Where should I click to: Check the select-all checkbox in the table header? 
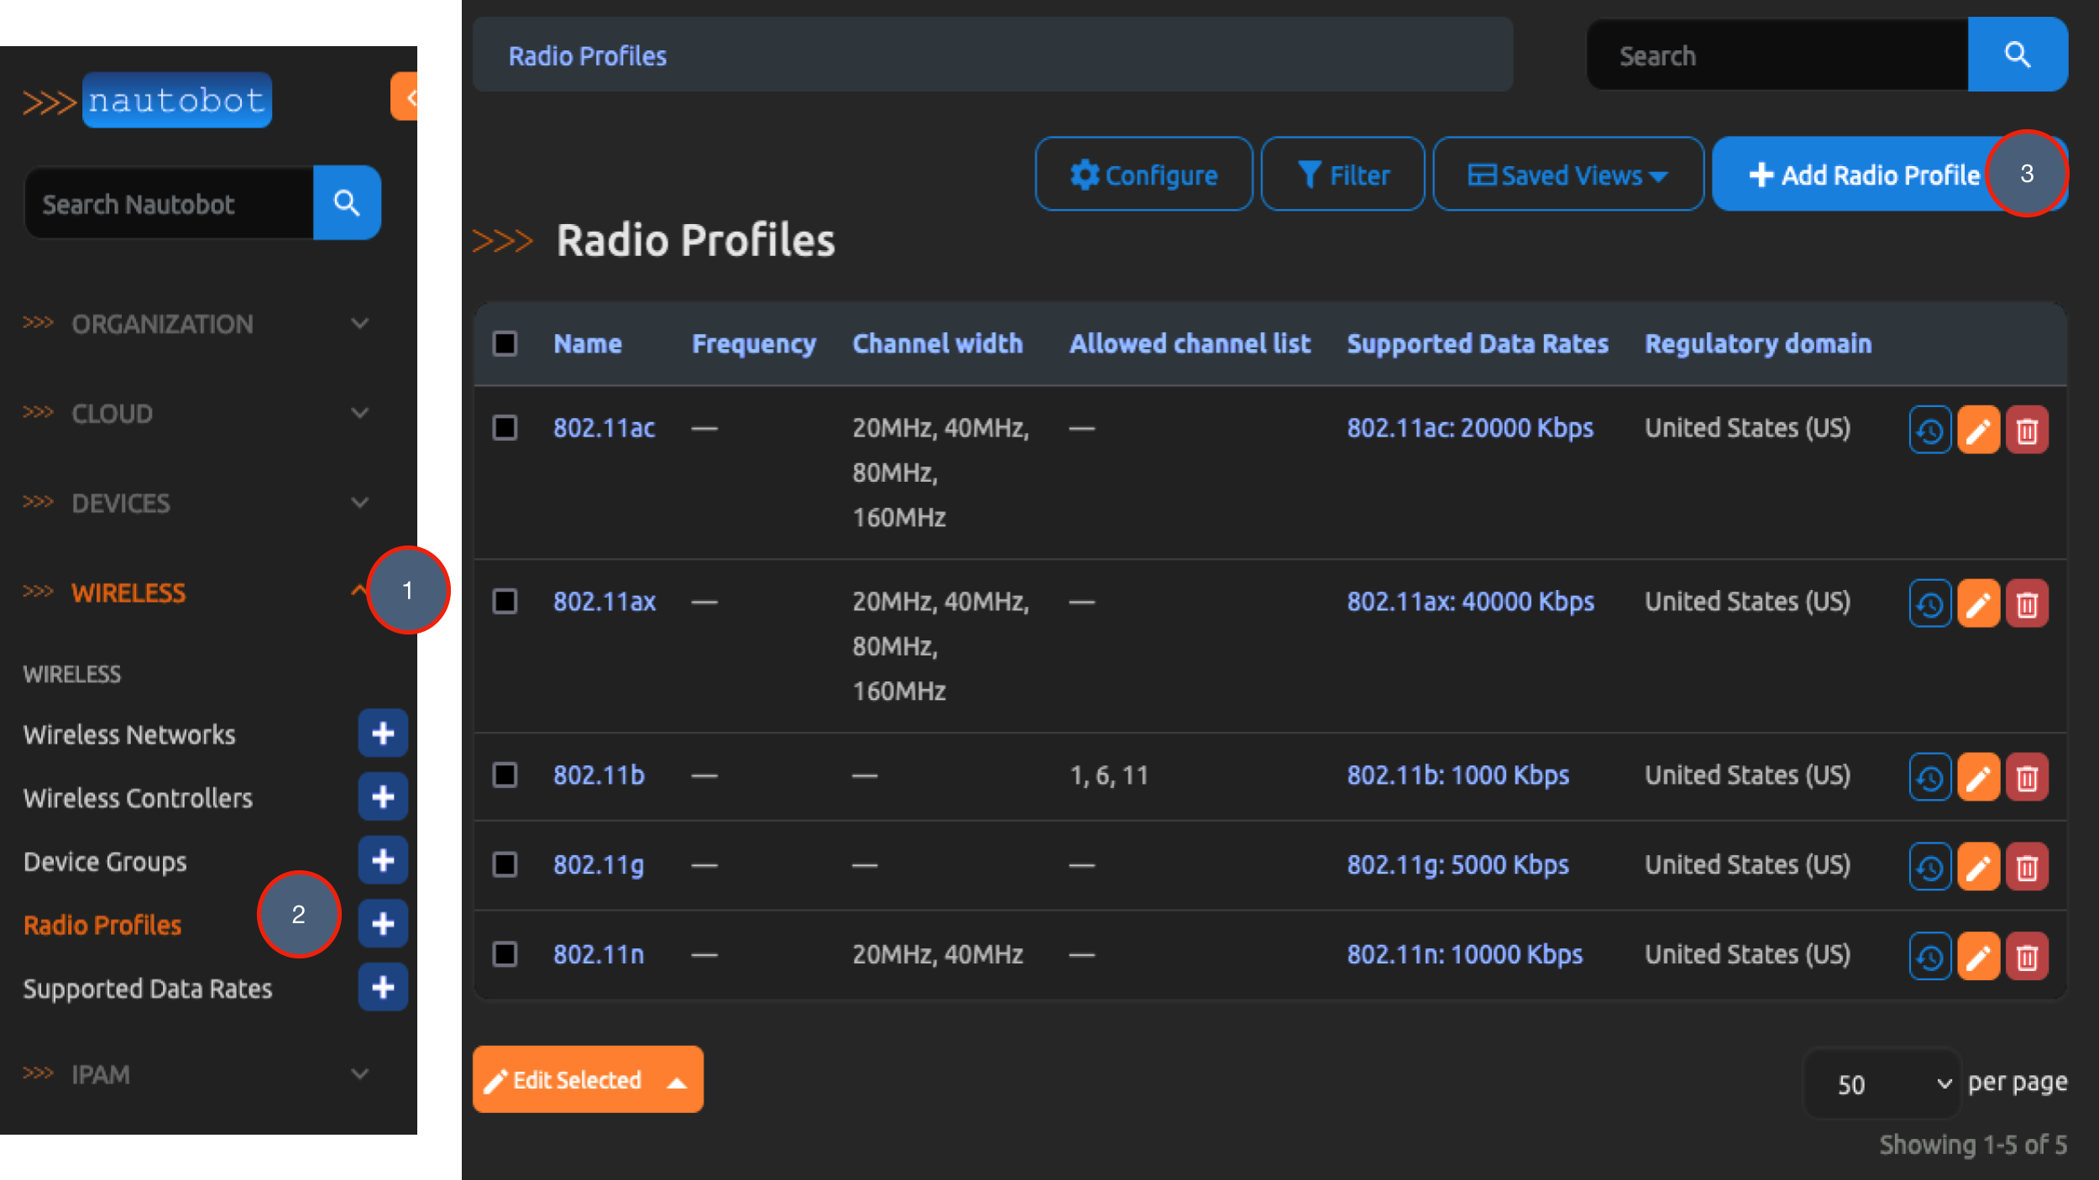click(505, 342)
